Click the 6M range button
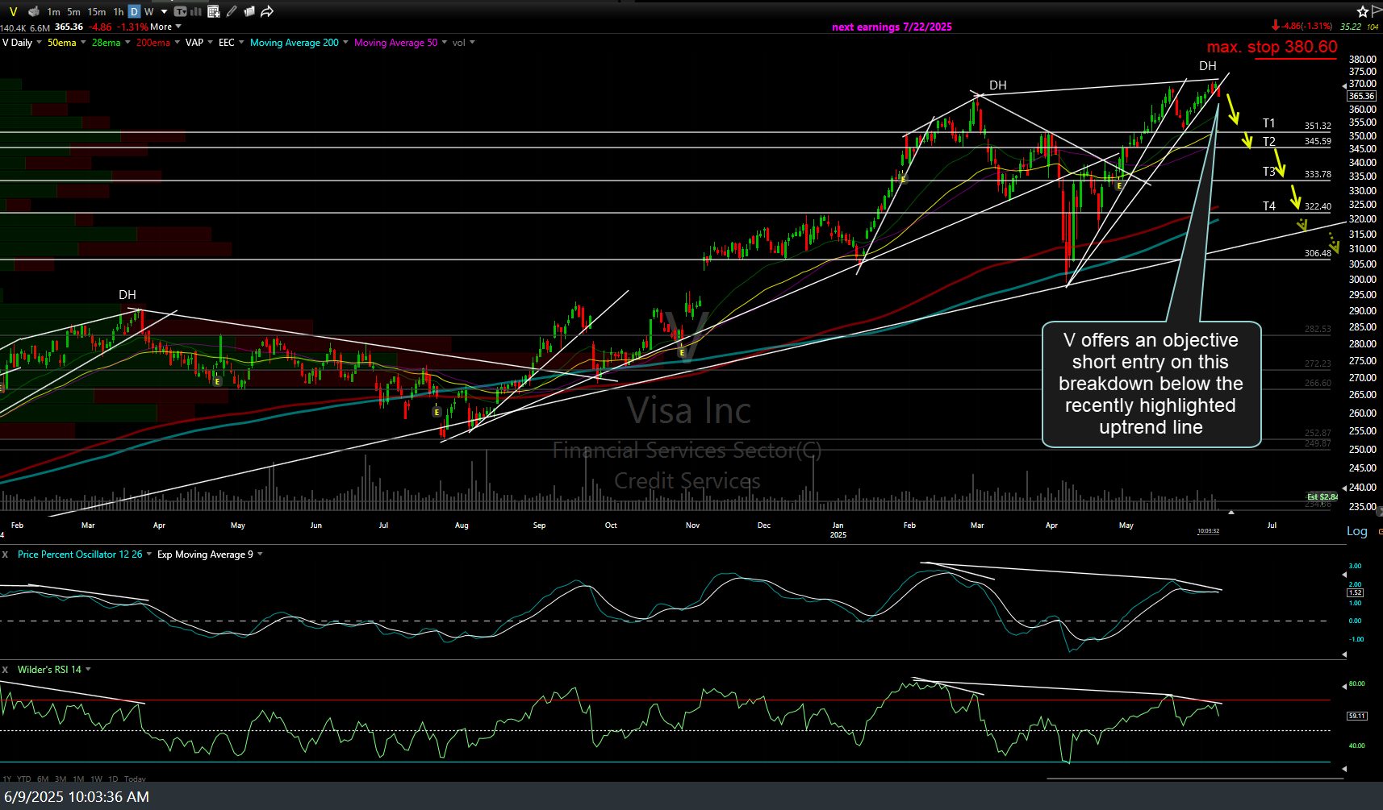The height and width of the screenshot is (810, 1383). 43,779
